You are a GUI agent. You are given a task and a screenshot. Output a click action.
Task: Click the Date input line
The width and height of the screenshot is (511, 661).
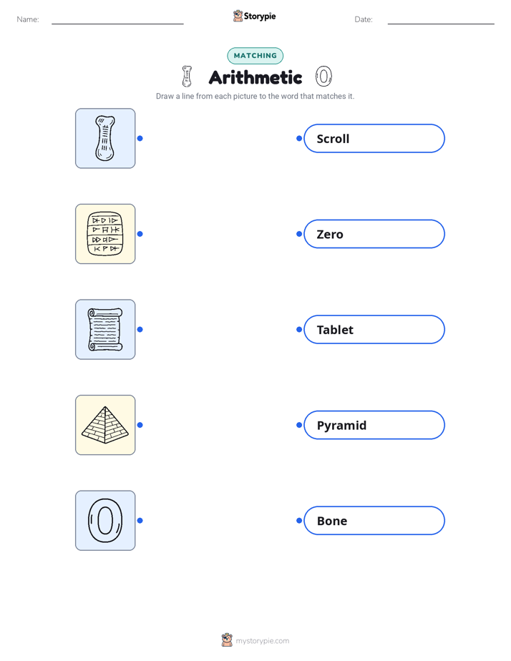coord(441,19)
